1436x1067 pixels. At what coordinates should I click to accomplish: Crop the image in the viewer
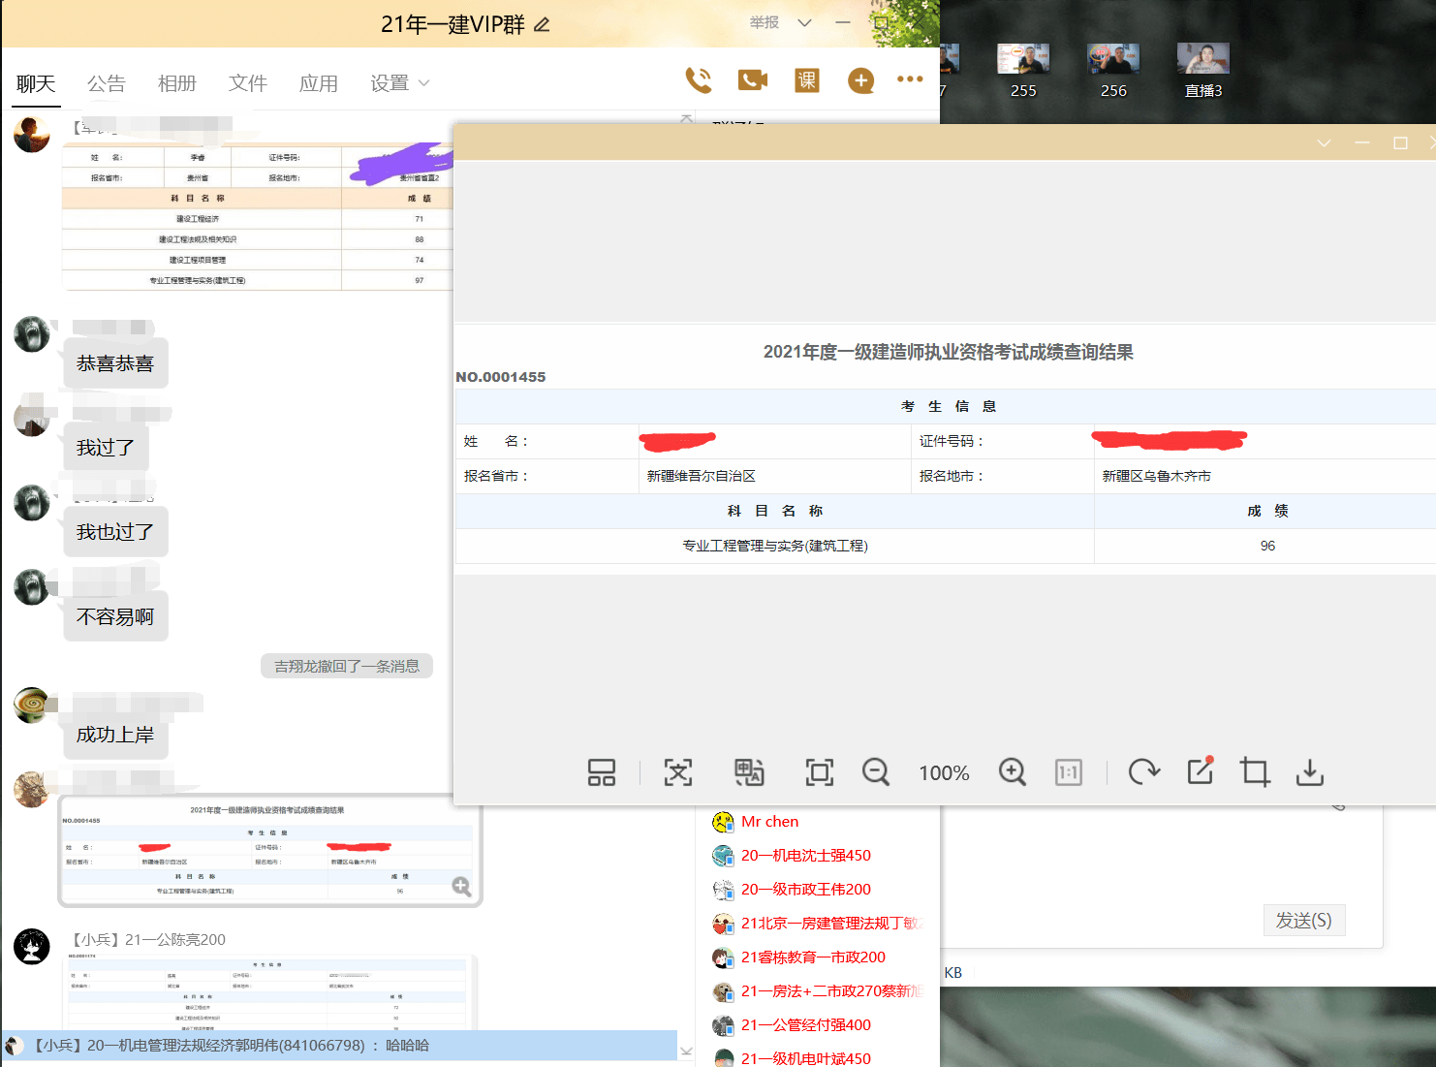point(1255,772)
